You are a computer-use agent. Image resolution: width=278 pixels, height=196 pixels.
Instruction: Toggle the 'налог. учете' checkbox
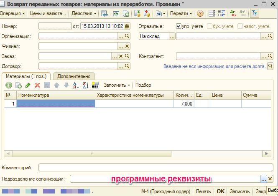[240, 26]
